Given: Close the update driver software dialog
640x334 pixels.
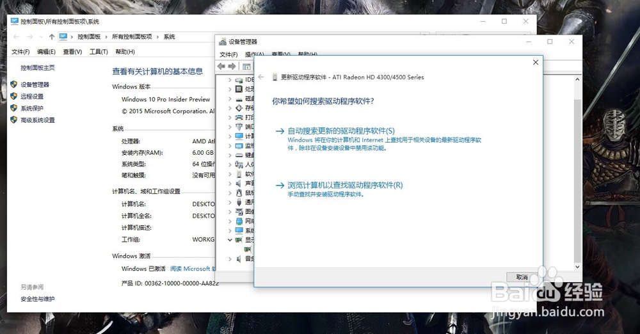Looking at the screenshot, I should click(x=536, y=62).
